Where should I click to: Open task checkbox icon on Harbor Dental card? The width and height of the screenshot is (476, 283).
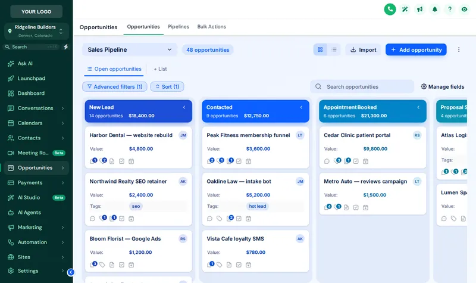pos(121,161)
